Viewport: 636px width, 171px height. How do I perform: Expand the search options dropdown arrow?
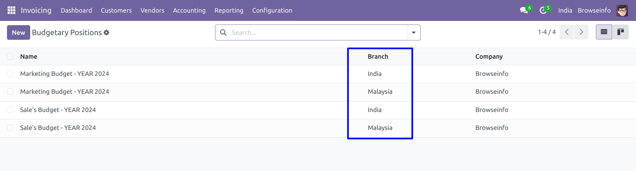click(x=414, y=32)
